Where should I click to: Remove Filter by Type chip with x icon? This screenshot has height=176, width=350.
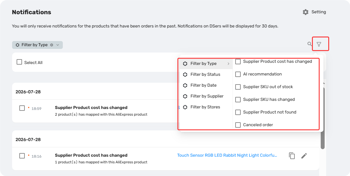pos(52,45)
